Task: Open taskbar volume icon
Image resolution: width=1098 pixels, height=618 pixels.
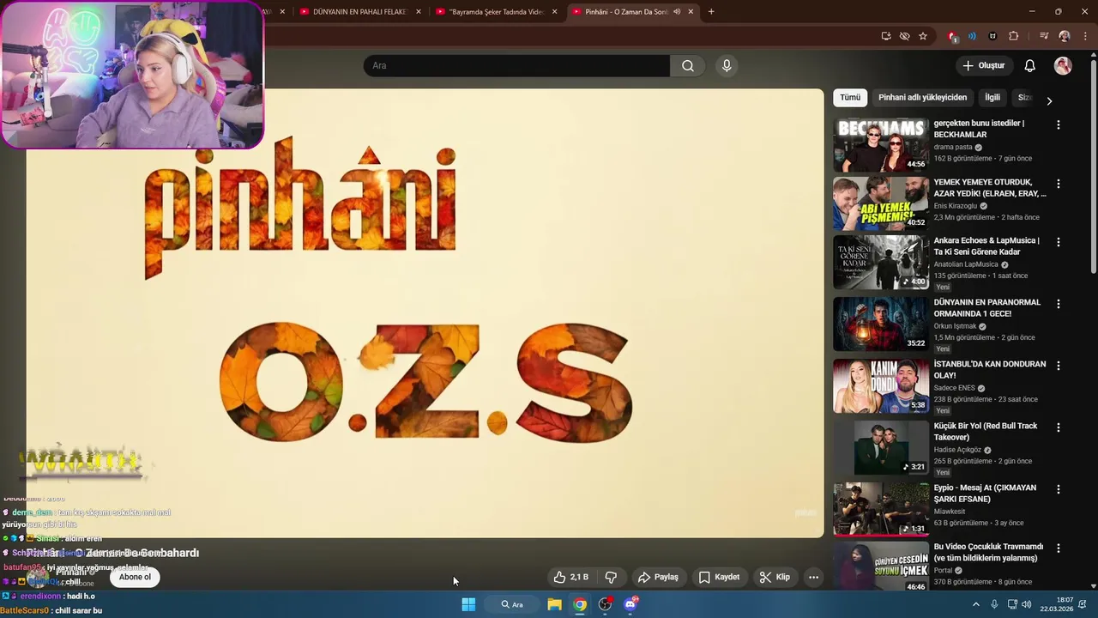Action: [1027, 604]
